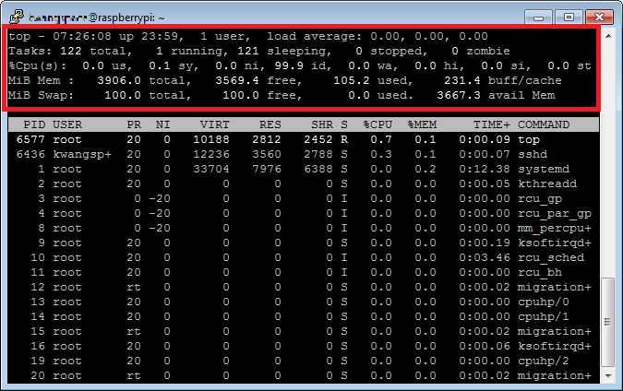
Task: Click the rcu_bh process command
Action: pos(540,273)
